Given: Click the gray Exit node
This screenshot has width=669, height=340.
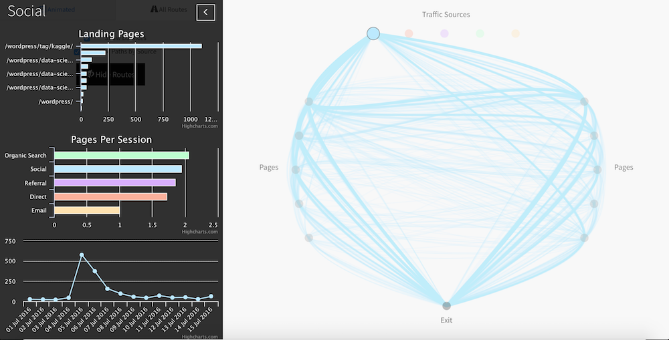Looking at the screenshot, I should pos(446,305).
